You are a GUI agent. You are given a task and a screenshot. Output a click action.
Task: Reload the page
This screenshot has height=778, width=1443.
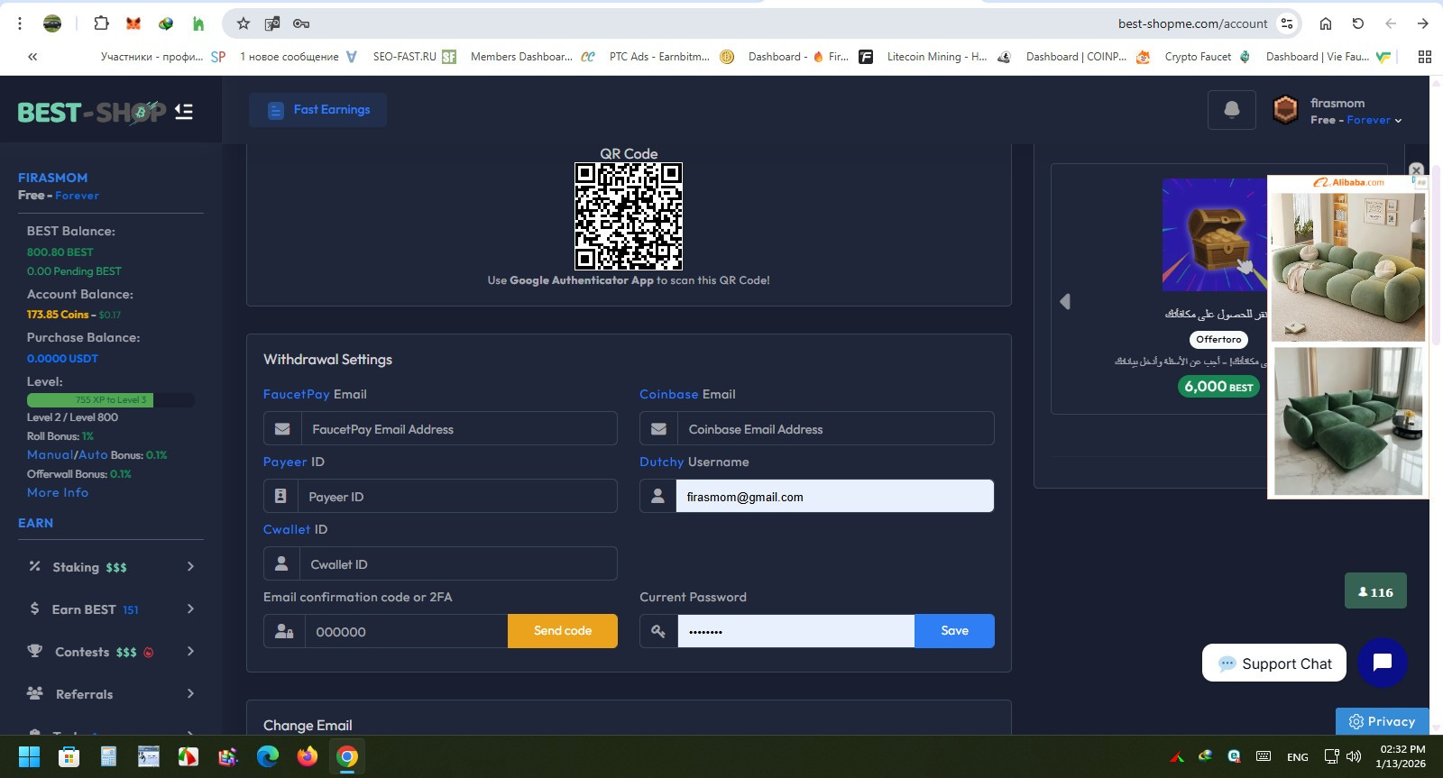point(1357,23)
